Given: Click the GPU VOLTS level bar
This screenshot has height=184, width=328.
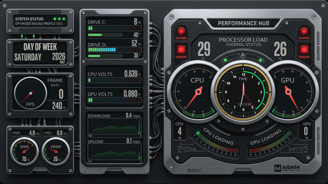Looking at the screenshot, I should pyautogui.click(x=115, y=100).
